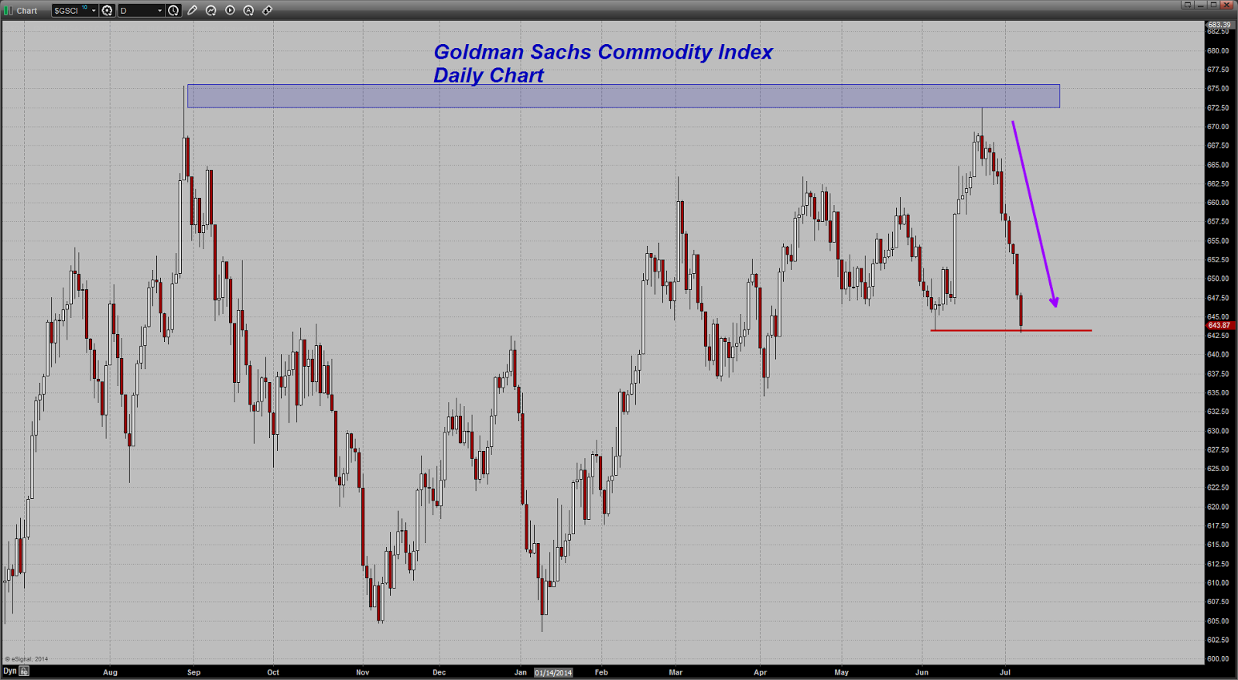Open the chart settings gear icon
The height and width of the screenshot is (680, 1238).
(x=108, y=11)
